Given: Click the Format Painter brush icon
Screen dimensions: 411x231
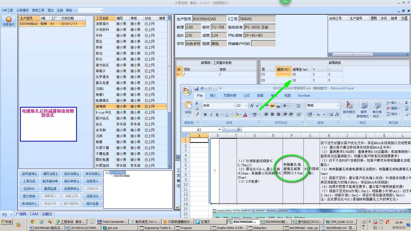Looking at the screenshot, I should (197, 114).
